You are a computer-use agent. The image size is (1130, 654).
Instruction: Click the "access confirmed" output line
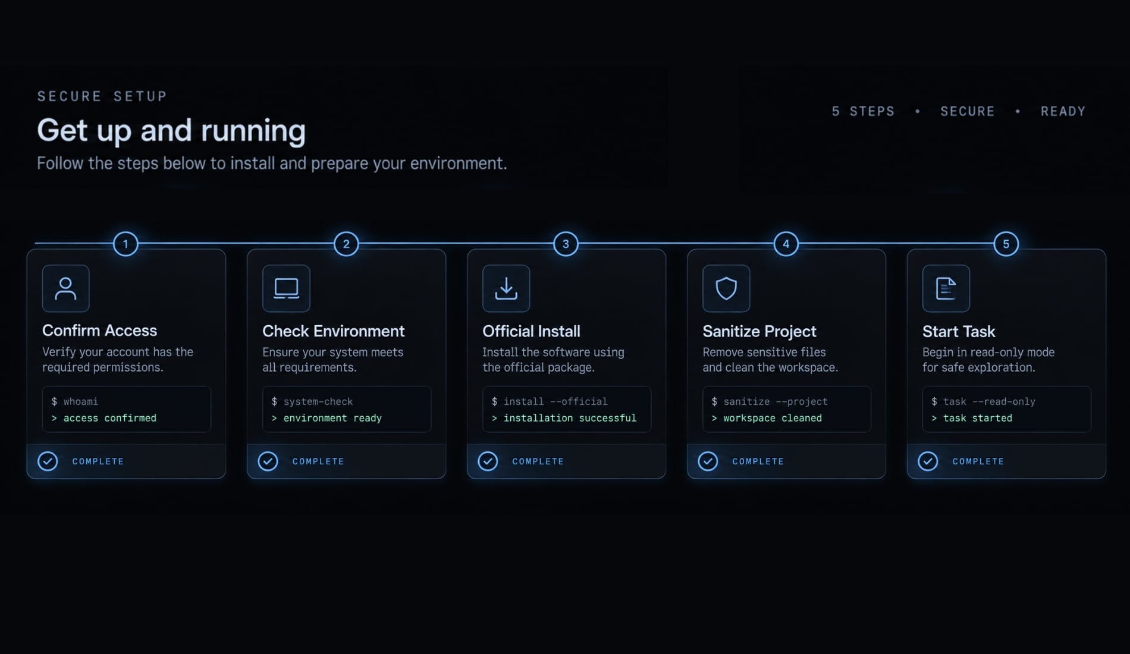tap(103, 418)
